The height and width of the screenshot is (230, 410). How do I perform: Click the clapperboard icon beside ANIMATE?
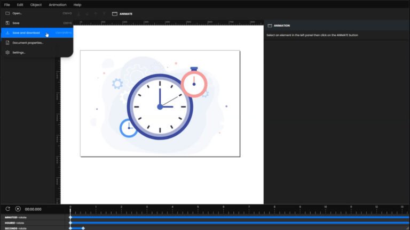pyautogui.click(x=114, y=13)
